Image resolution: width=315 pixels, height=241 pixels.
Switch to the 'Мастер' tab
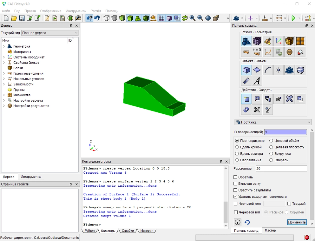[270, 230]
